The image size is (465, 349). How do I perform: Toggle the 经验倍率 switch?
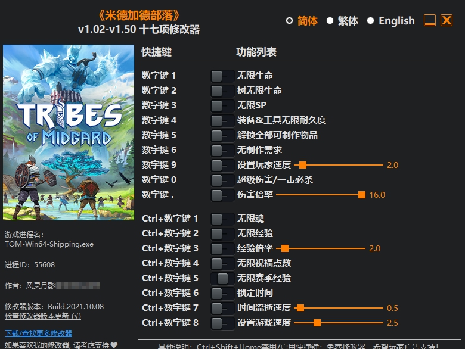pyautogui.click(x=222, y=249)
